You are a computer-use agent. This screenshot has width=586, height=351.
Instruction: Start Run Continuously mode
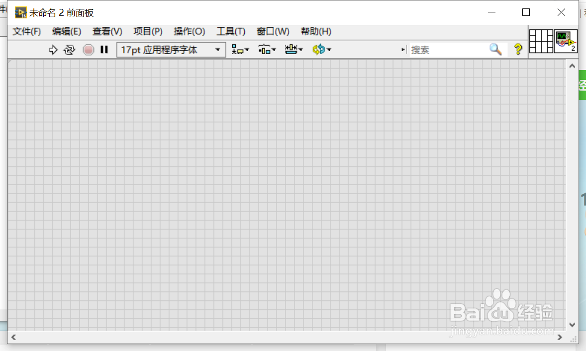coord(69,50)
